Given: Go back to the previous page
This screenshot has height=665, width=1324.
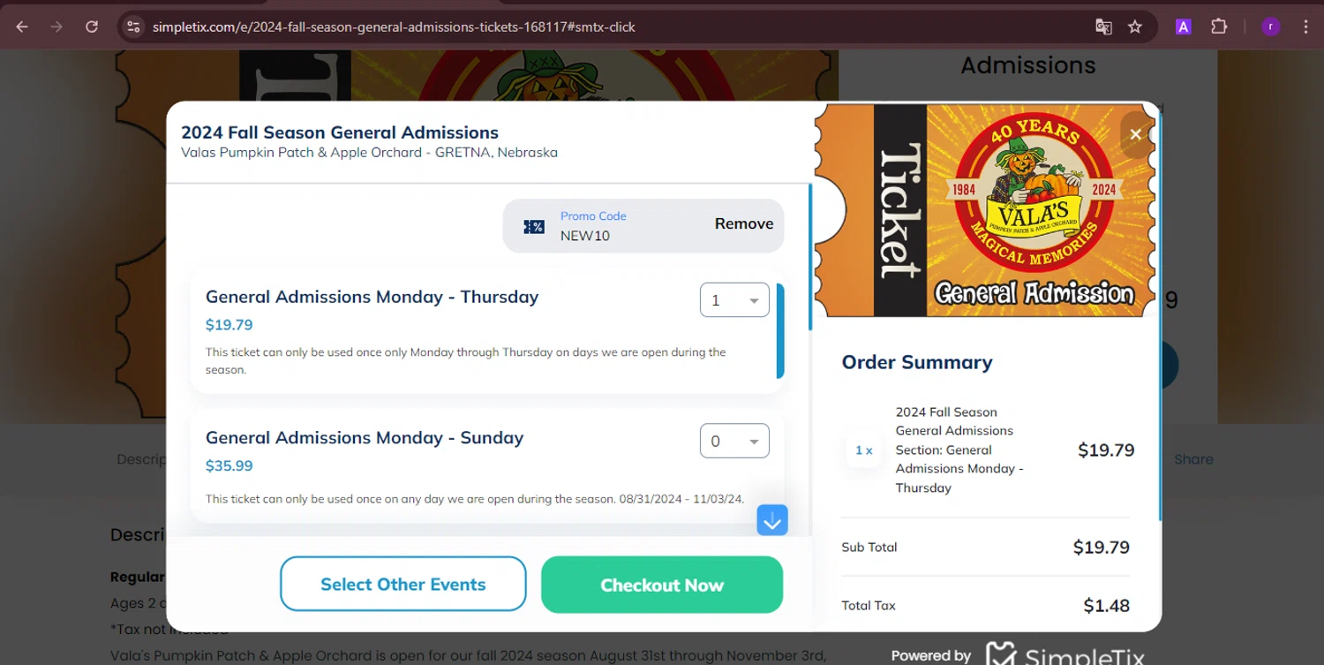Looking at the screenshot, I should (x=22, y=26).
